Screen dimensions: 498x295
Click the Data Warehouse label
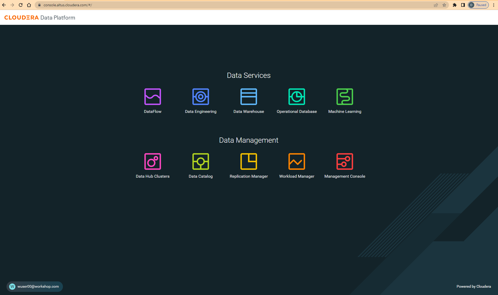click(x=249, y=112)
